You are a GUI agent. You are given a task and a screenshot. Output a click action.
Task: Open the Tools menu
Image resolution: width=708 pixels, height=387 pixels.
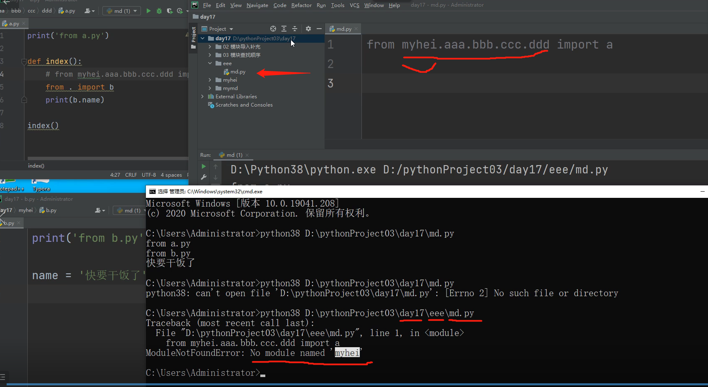pyautogui.click(x=338, y=5)
